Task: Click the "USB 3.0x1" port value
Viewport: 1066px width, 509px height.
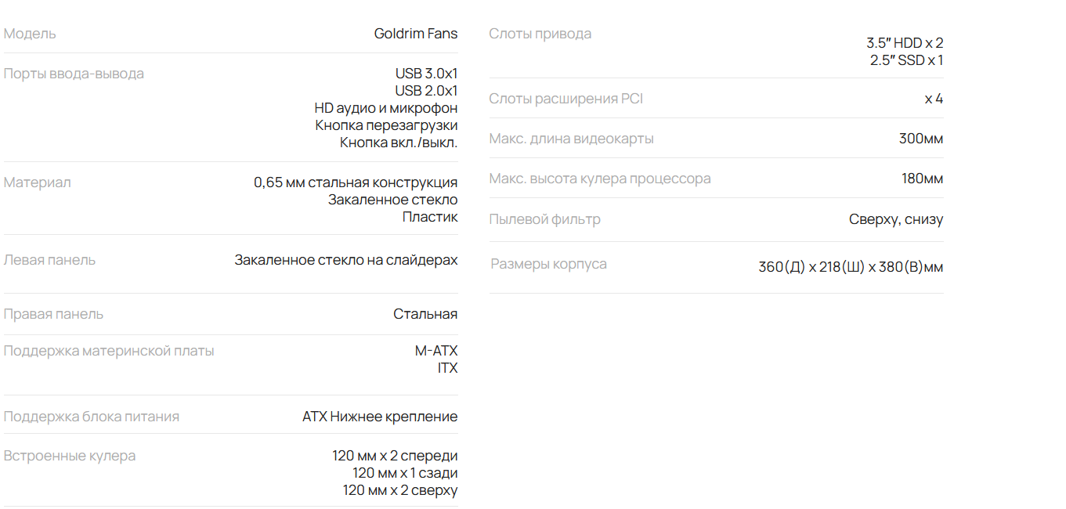Action: pos(426,74)
